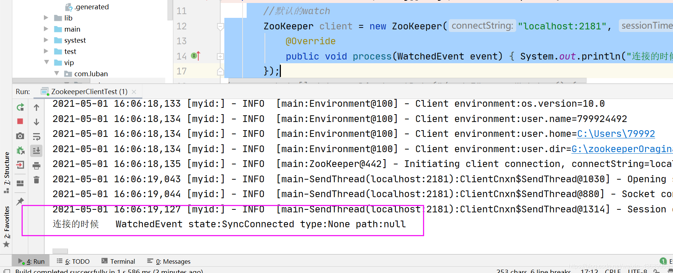Click the CRLF line separator status entry

(613, 271)
